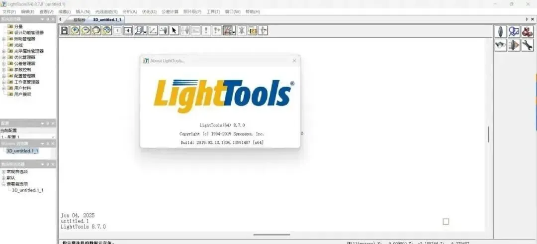Screen dimensions: 537x244
Task: Click the empty magnifier zoom-window icon
Action: [x=96, y=30]
